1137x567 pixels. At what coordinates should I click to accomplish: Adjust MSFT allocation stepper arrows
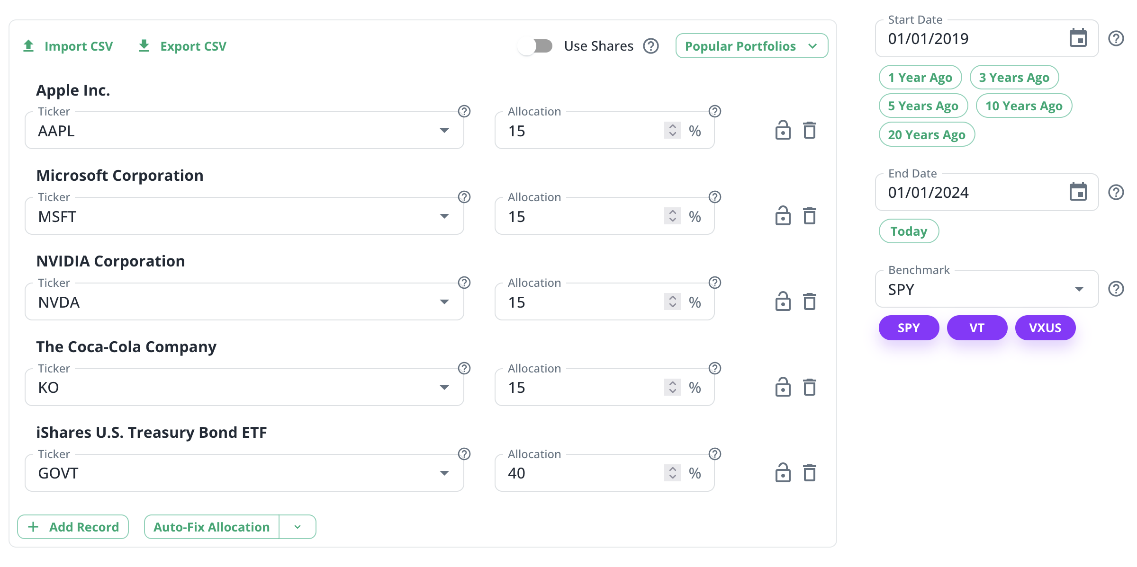pyautogui.click(x=672, y=216)
